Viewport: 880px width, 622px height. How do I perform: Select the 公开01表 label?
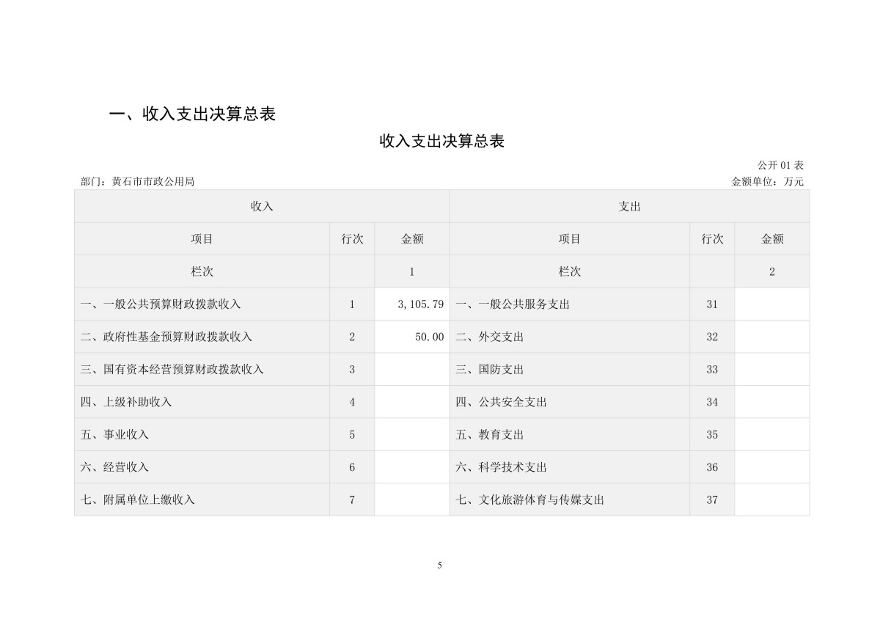[x=780, y=166]
